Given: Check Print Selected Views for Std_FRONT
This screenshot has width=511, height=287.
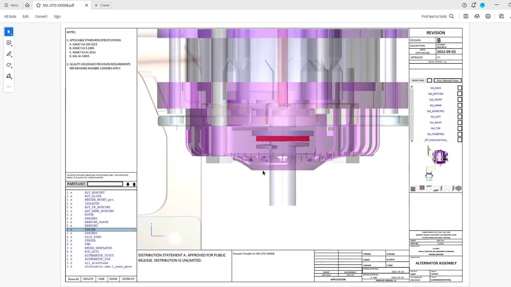Looking at the screenshot, I should coord(460,99).
